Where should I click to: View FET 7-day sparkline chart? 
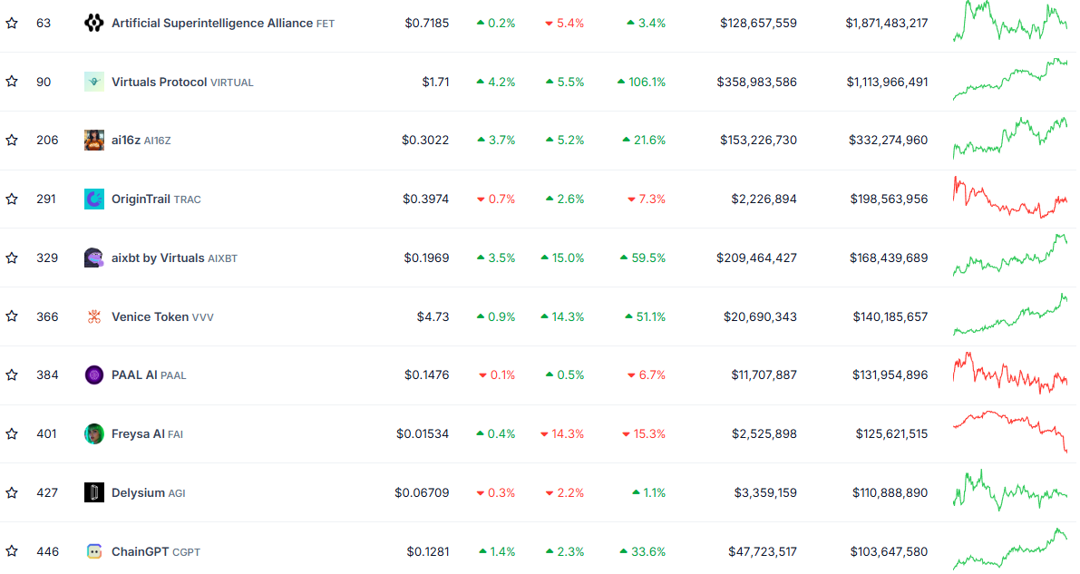(x=1010, y=22)
